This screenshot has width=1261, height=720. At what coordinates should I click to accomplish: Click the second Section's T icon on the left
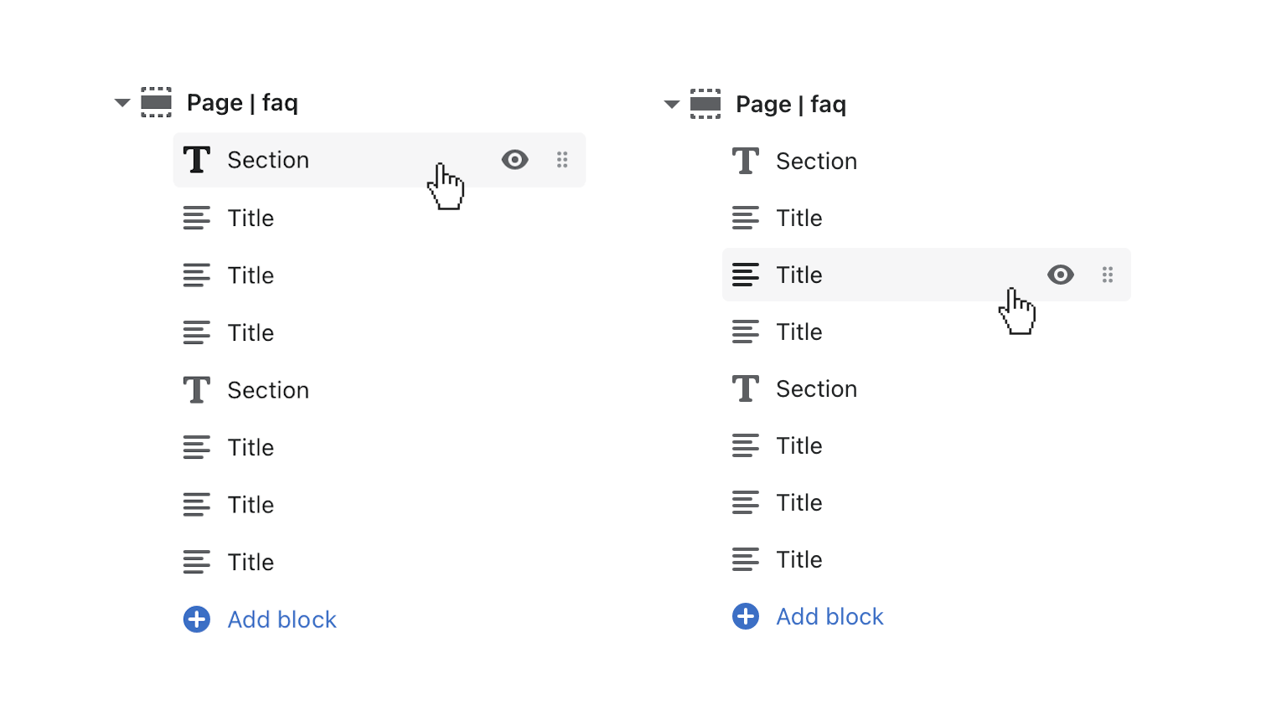(196, 389)
